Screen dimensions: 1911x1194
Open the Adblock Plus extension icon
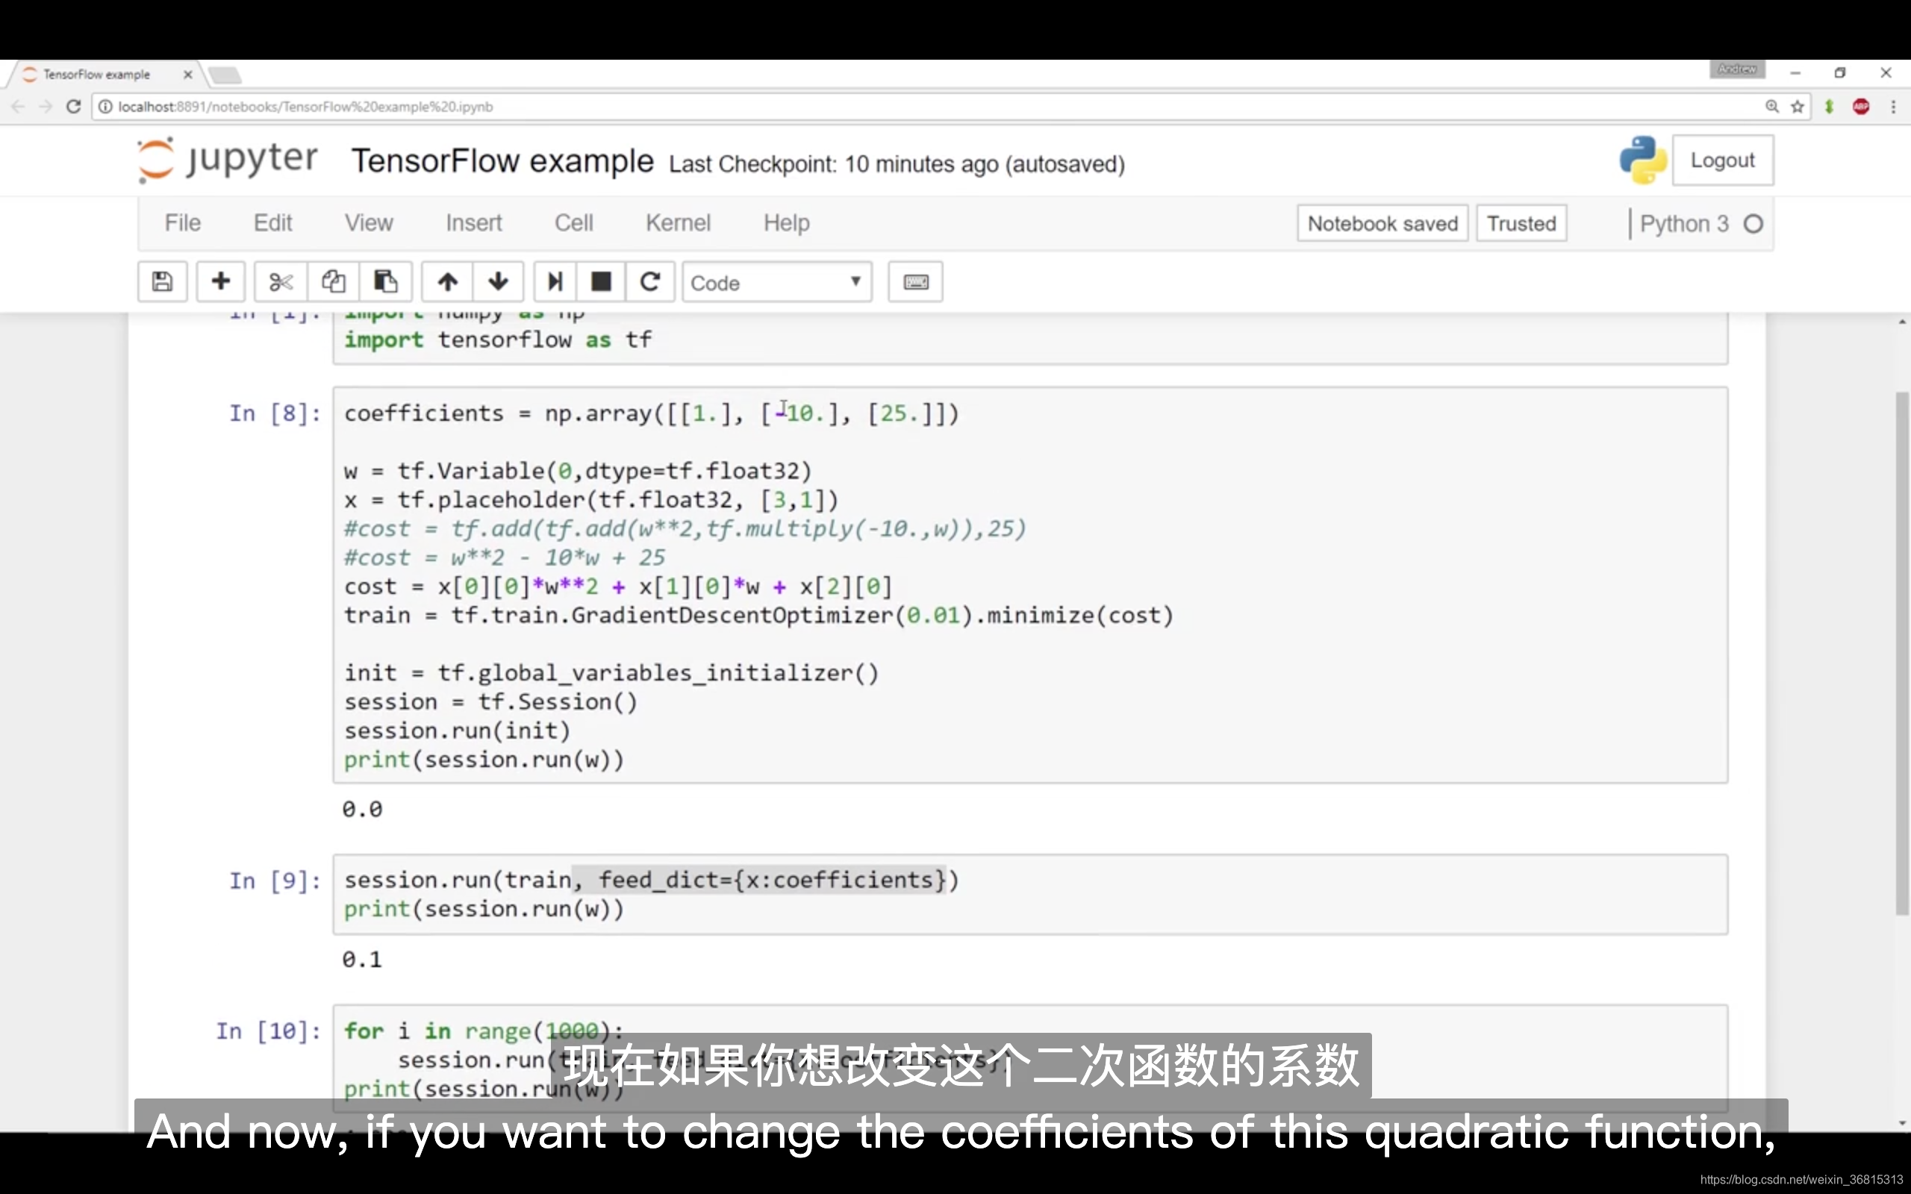point(1861,107)
